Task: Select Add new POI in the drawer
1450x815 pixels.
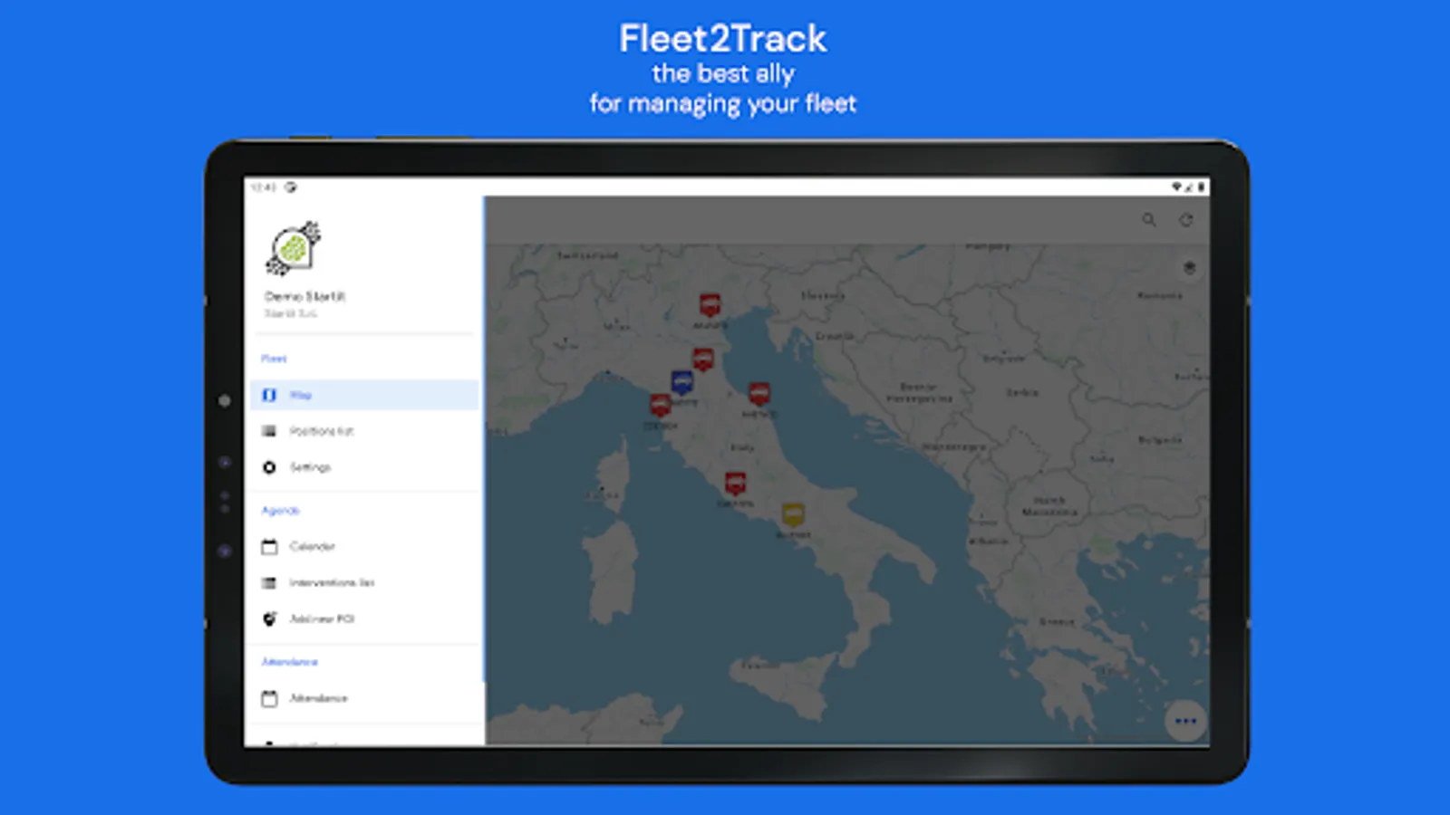Action: [364, 619]
